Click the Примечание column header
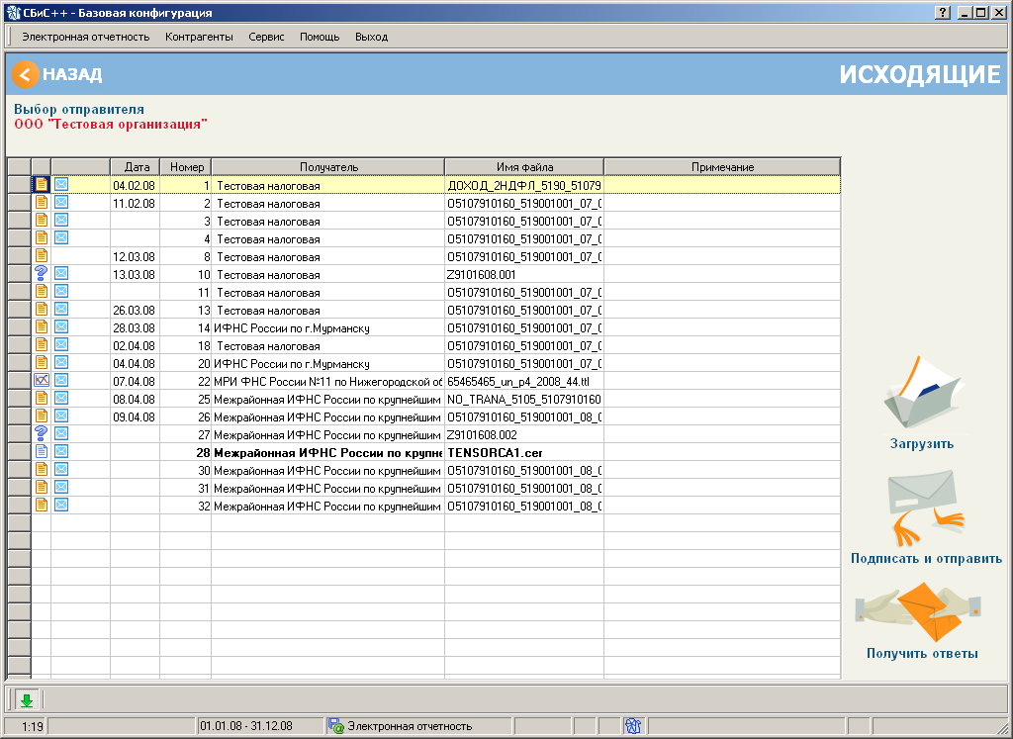1013x739 pixels. [x=722, y=166]
